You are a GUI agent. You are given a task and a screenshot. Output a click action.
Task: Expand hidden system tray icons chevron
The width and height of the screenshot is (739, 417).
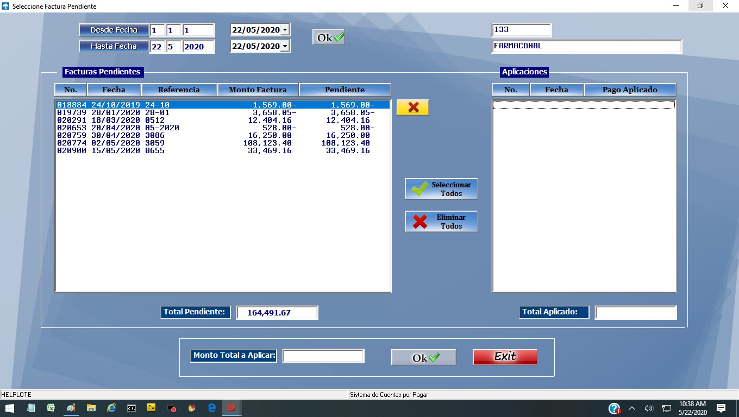coord(631,408)
